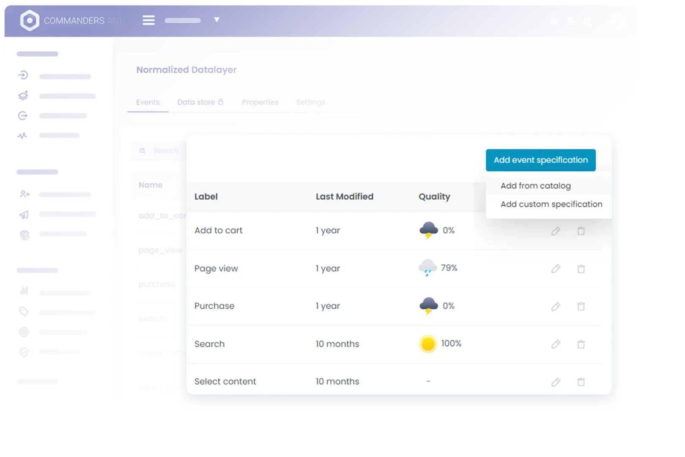Select the tag sidebar icon

click(x=24, y=312)
